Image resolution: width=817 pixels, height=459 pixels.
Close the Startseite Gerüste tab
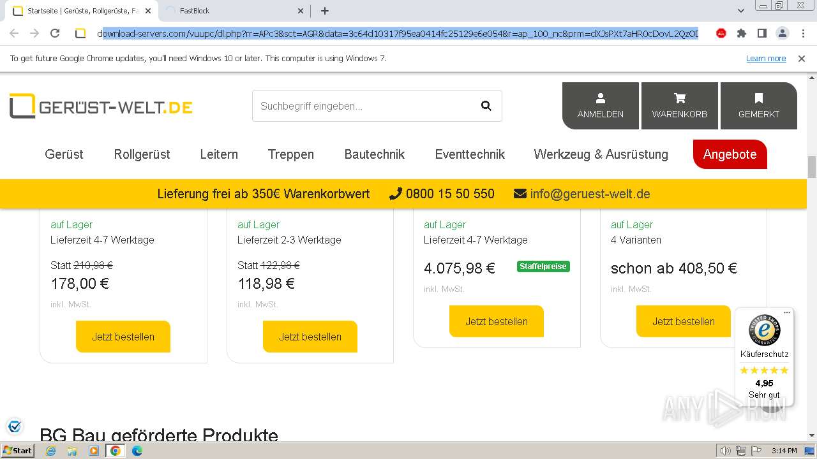pyautogui.click(x=148, y=11)
